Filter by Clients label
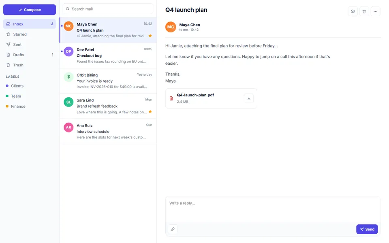This screenshot has height=243, width=389. pos(30,86)
